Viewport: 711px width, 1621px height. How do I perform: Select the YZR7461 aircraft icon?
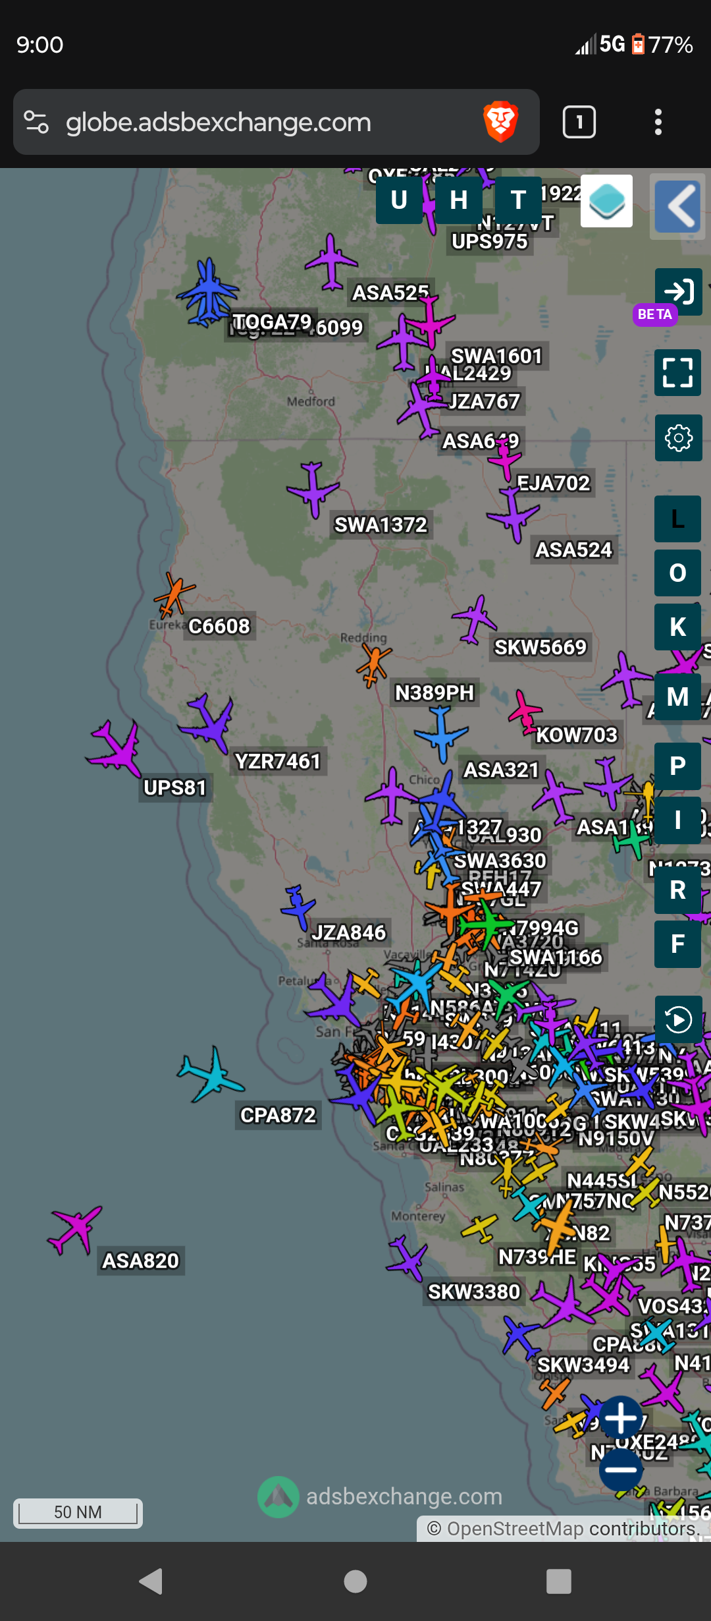[x=207, y=724]
